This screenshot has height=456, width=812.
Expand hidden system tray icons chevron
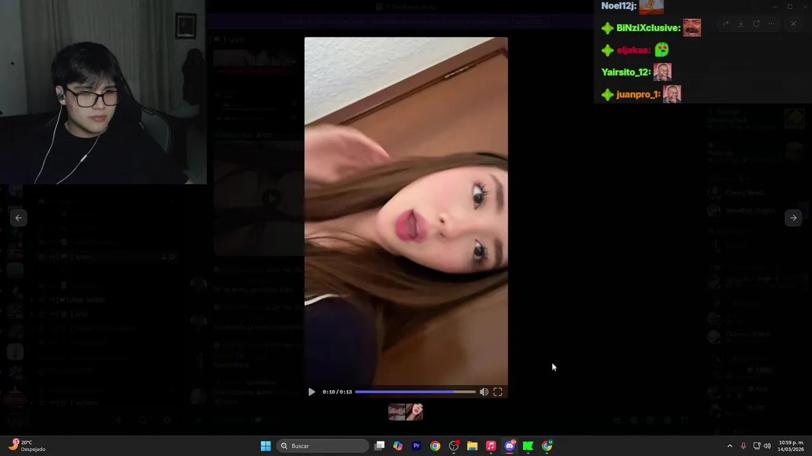pyautogui.click(x=730, y=446)
